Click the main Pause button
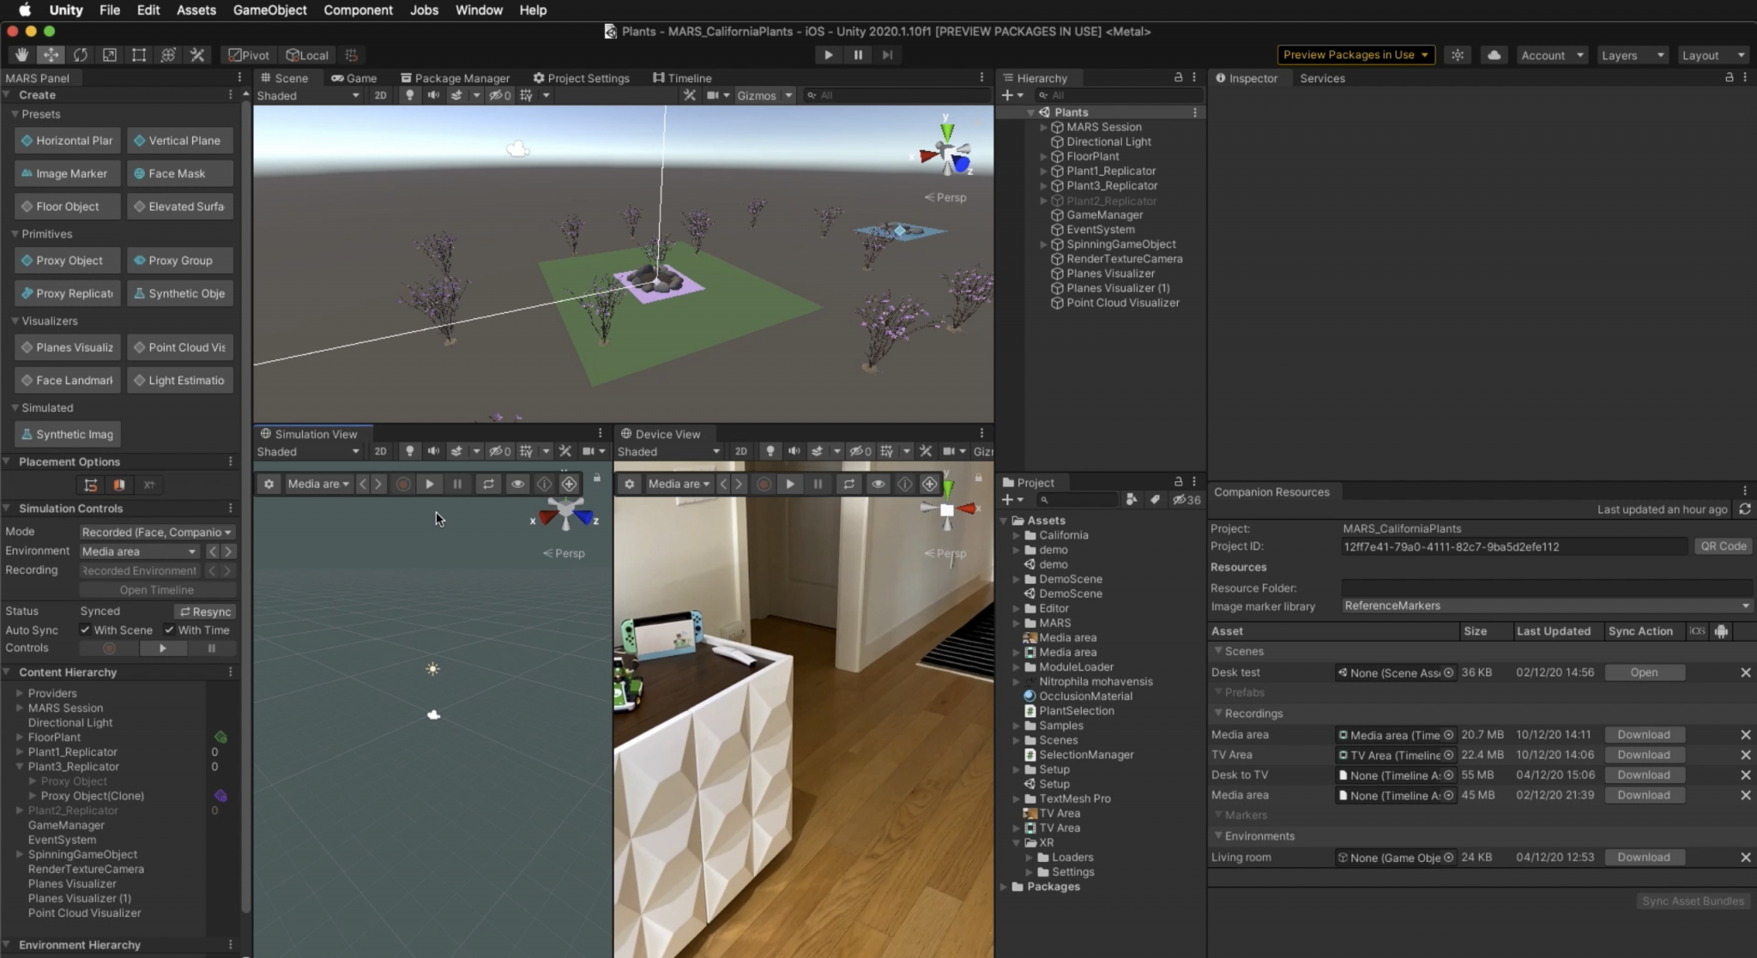 [858, 55]
